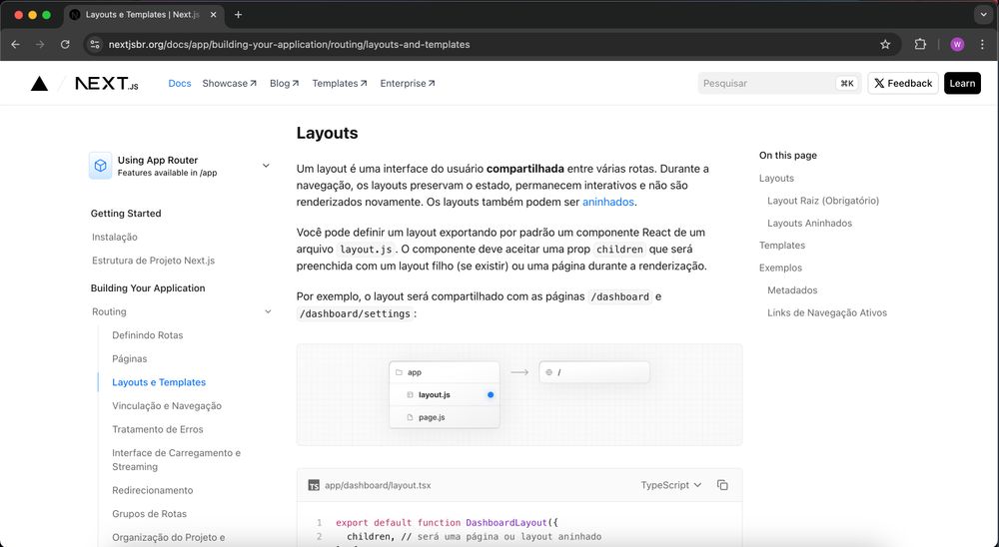Go back using browser back arrow
This screenshot has height=547, width=999.
point(15,45)
